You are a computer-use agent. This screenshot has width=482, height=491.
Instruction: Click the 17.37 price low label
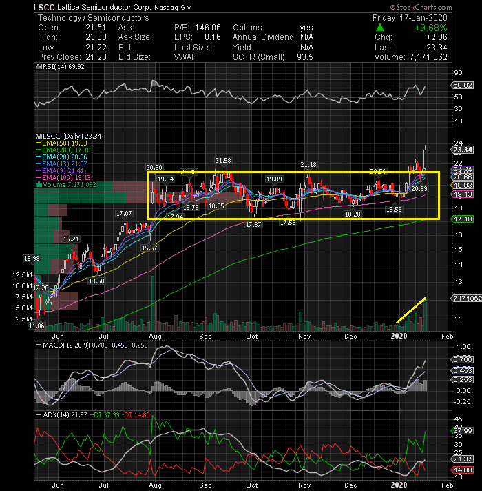click(253, 225)
